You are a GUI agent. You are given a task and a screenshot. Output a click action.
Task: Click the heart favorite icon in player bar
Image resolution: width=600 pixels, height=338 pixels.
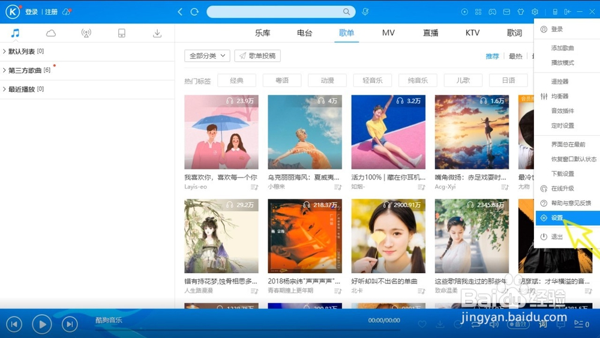coord(422,324)
